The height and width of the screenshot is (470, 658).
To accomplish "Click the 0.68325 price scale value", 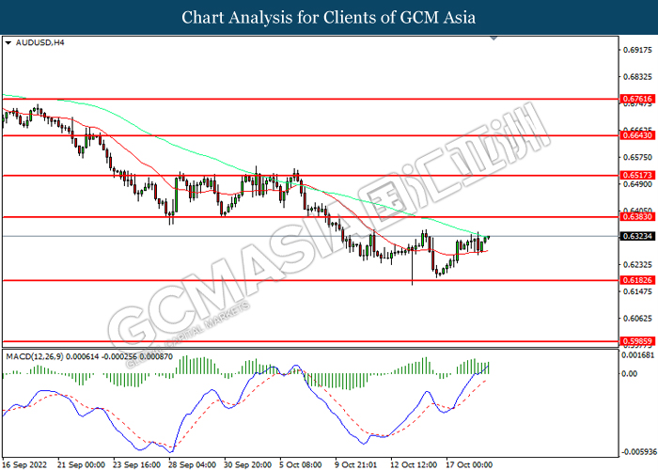I will coord(638,77).
